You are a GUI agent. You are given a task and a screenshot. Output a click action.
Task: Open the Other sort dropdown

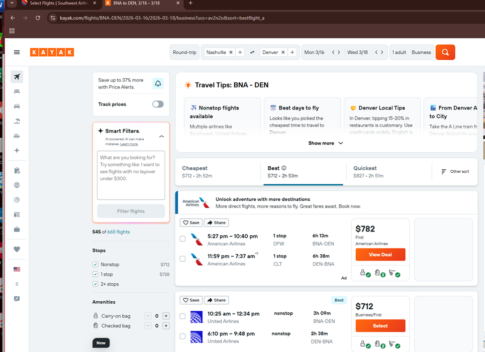tap(455, 171)
